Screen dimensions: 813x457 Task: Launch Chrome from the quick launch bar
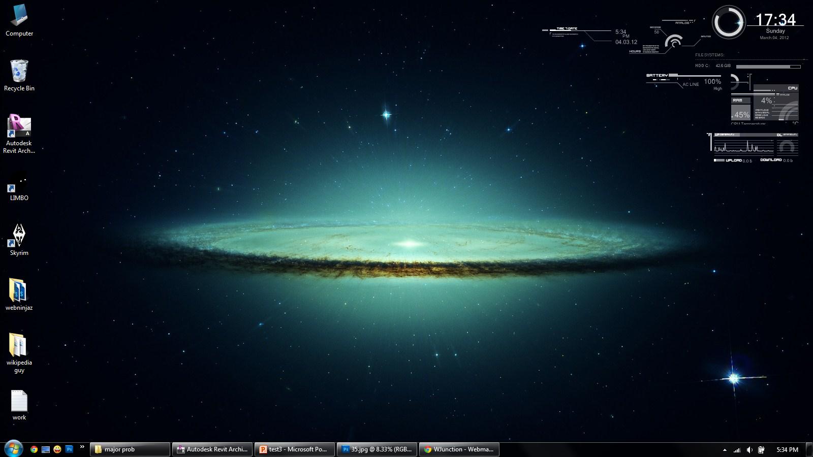(34, 449)
